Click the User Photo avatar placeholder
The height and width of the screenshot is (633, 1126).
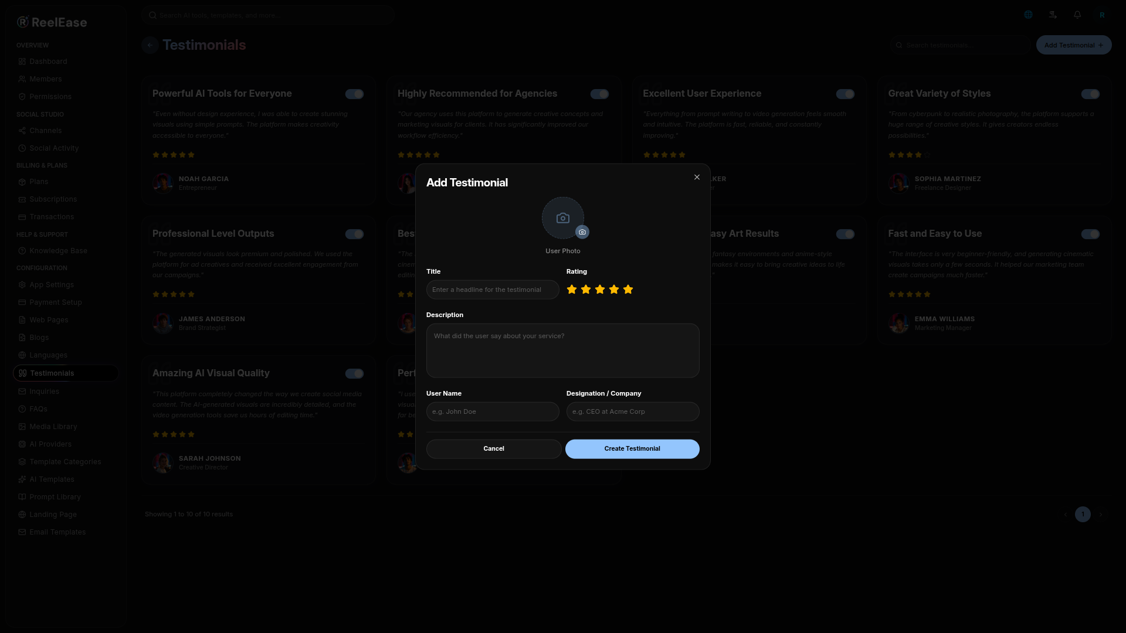[562, 218]
